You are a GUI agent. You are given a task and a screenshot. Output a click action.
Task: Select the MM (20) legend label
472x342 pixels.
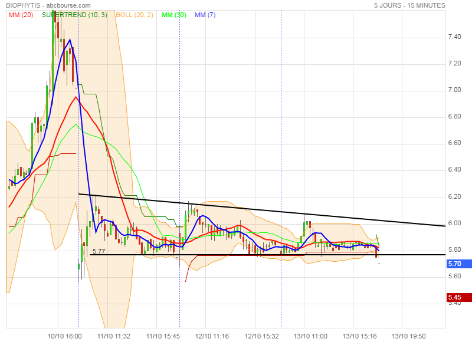click(21, 15)
